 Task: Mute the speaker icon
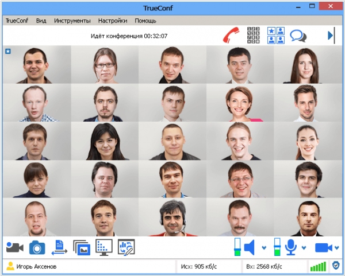point(250,247)
